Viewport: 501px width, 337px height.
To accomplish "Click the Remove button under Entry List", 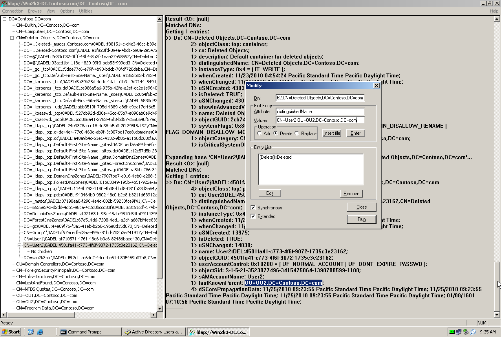I will (x=351, y=193).
